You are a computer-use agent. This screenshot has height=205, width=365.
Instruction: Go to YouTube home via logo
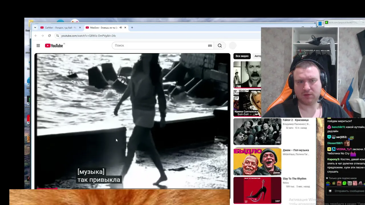tap(54, 46)
